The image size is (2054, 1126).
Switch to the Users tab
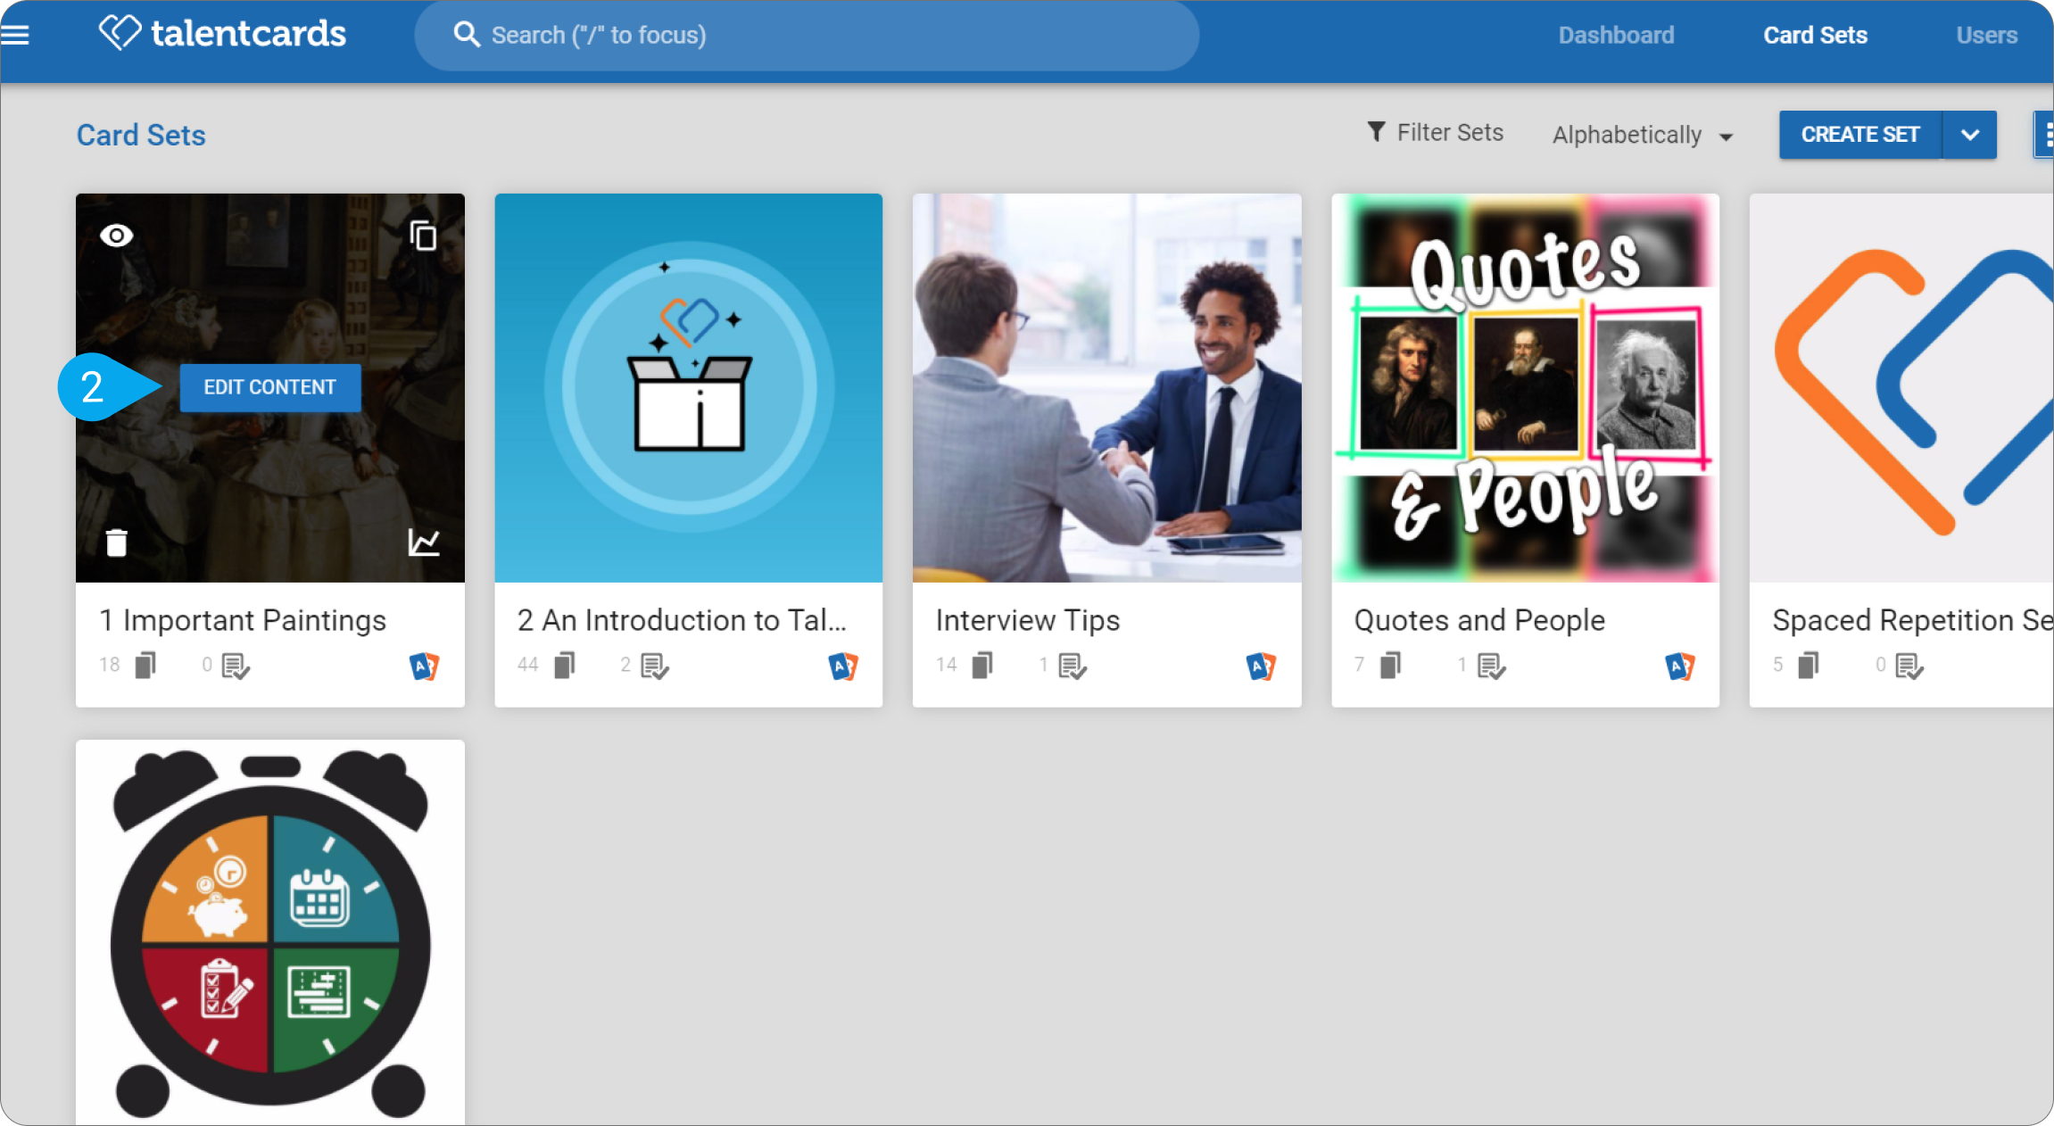pos(1986,35)
